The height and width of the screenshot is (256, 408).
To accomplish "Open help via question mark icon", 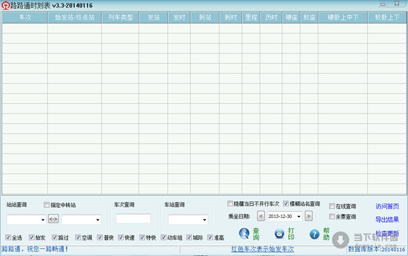I will pyautogui.click(x=314, y=234).
